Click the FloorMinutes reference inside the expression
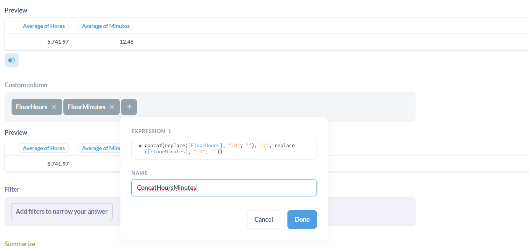 [167, 152]
